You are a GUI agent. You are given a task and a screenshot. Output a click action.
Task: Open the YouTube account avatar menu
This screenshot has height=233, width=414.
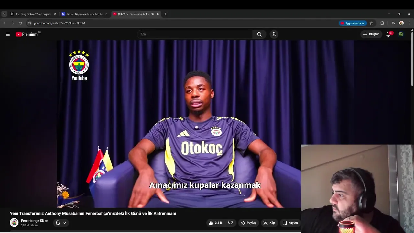401,34
